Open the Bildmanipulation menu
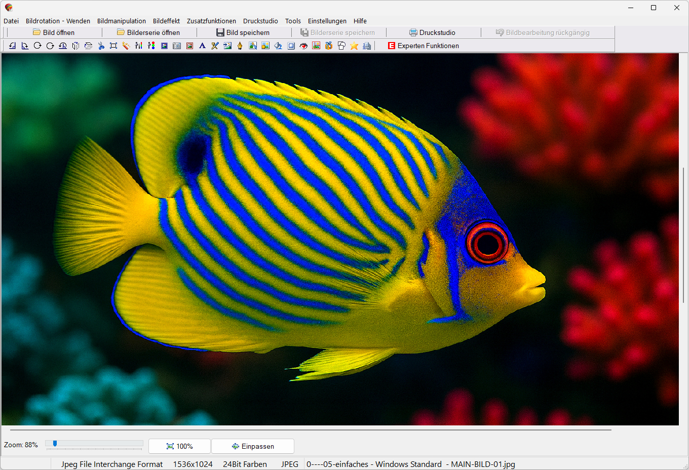 click(x=122, y=21)
